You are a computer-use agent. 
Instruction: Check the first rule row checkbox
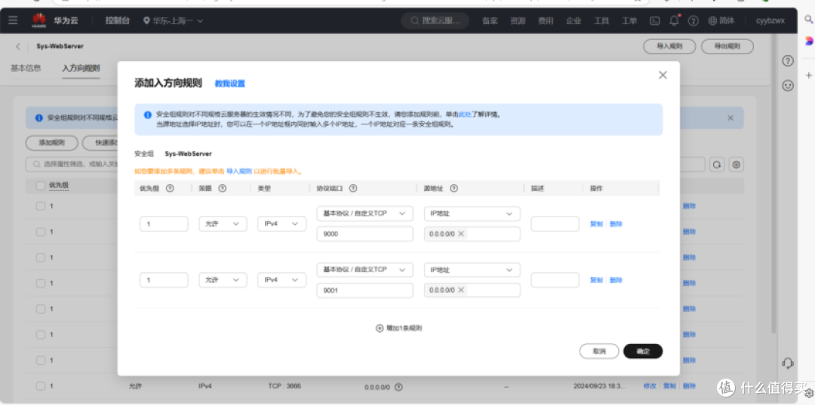pos(41,206)
